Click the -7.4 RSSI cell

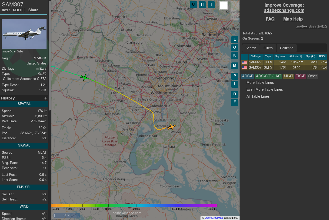pos(322,62)
